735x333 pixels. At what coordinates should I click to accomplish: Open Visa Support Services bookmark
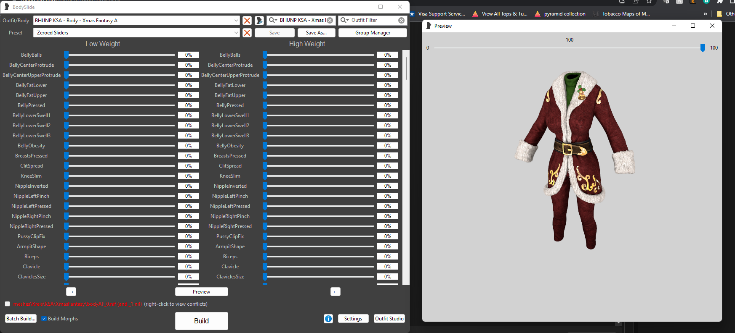point(438,14)
